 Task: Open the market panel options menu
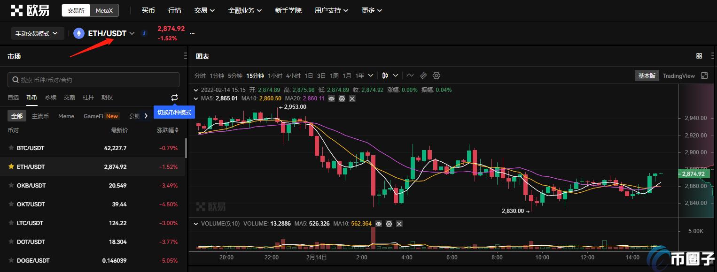(x=186, y=56)
